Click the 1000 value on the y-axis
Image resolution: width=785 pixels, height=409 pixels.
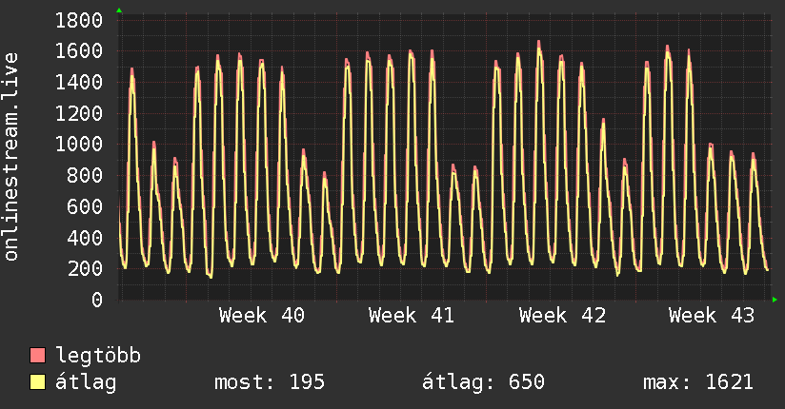point(79,145)
